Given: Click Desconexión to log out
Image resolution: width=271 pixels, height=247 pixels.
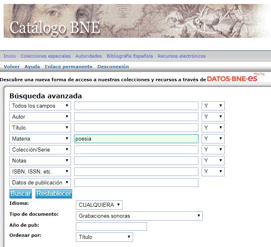Looking at the screenshot, I should tap(113, 67).
